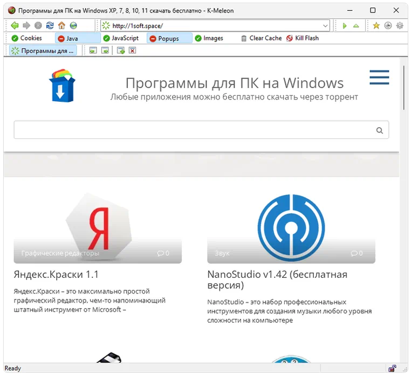Click the Ready status bar text
412x377 pixels.
click(12, 368)
